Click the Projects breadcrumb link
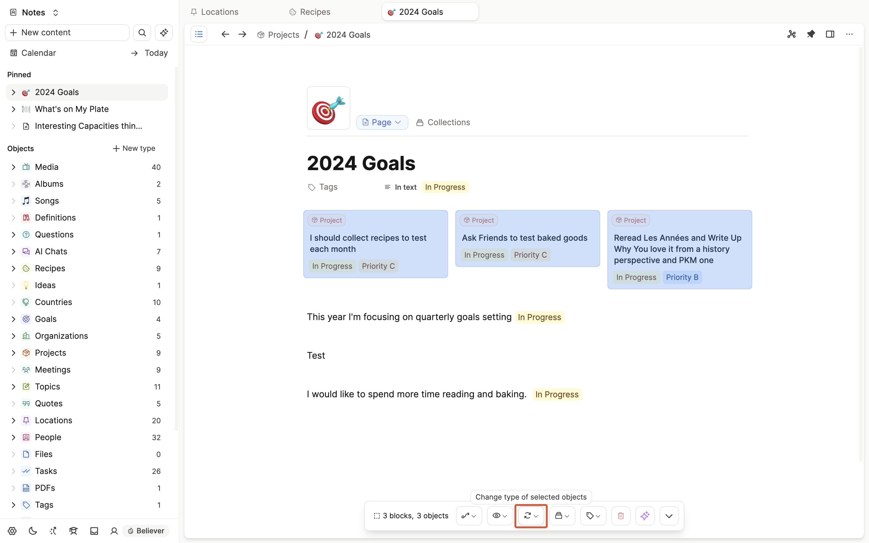Screen dimensions: 869x543 [283, 35]
